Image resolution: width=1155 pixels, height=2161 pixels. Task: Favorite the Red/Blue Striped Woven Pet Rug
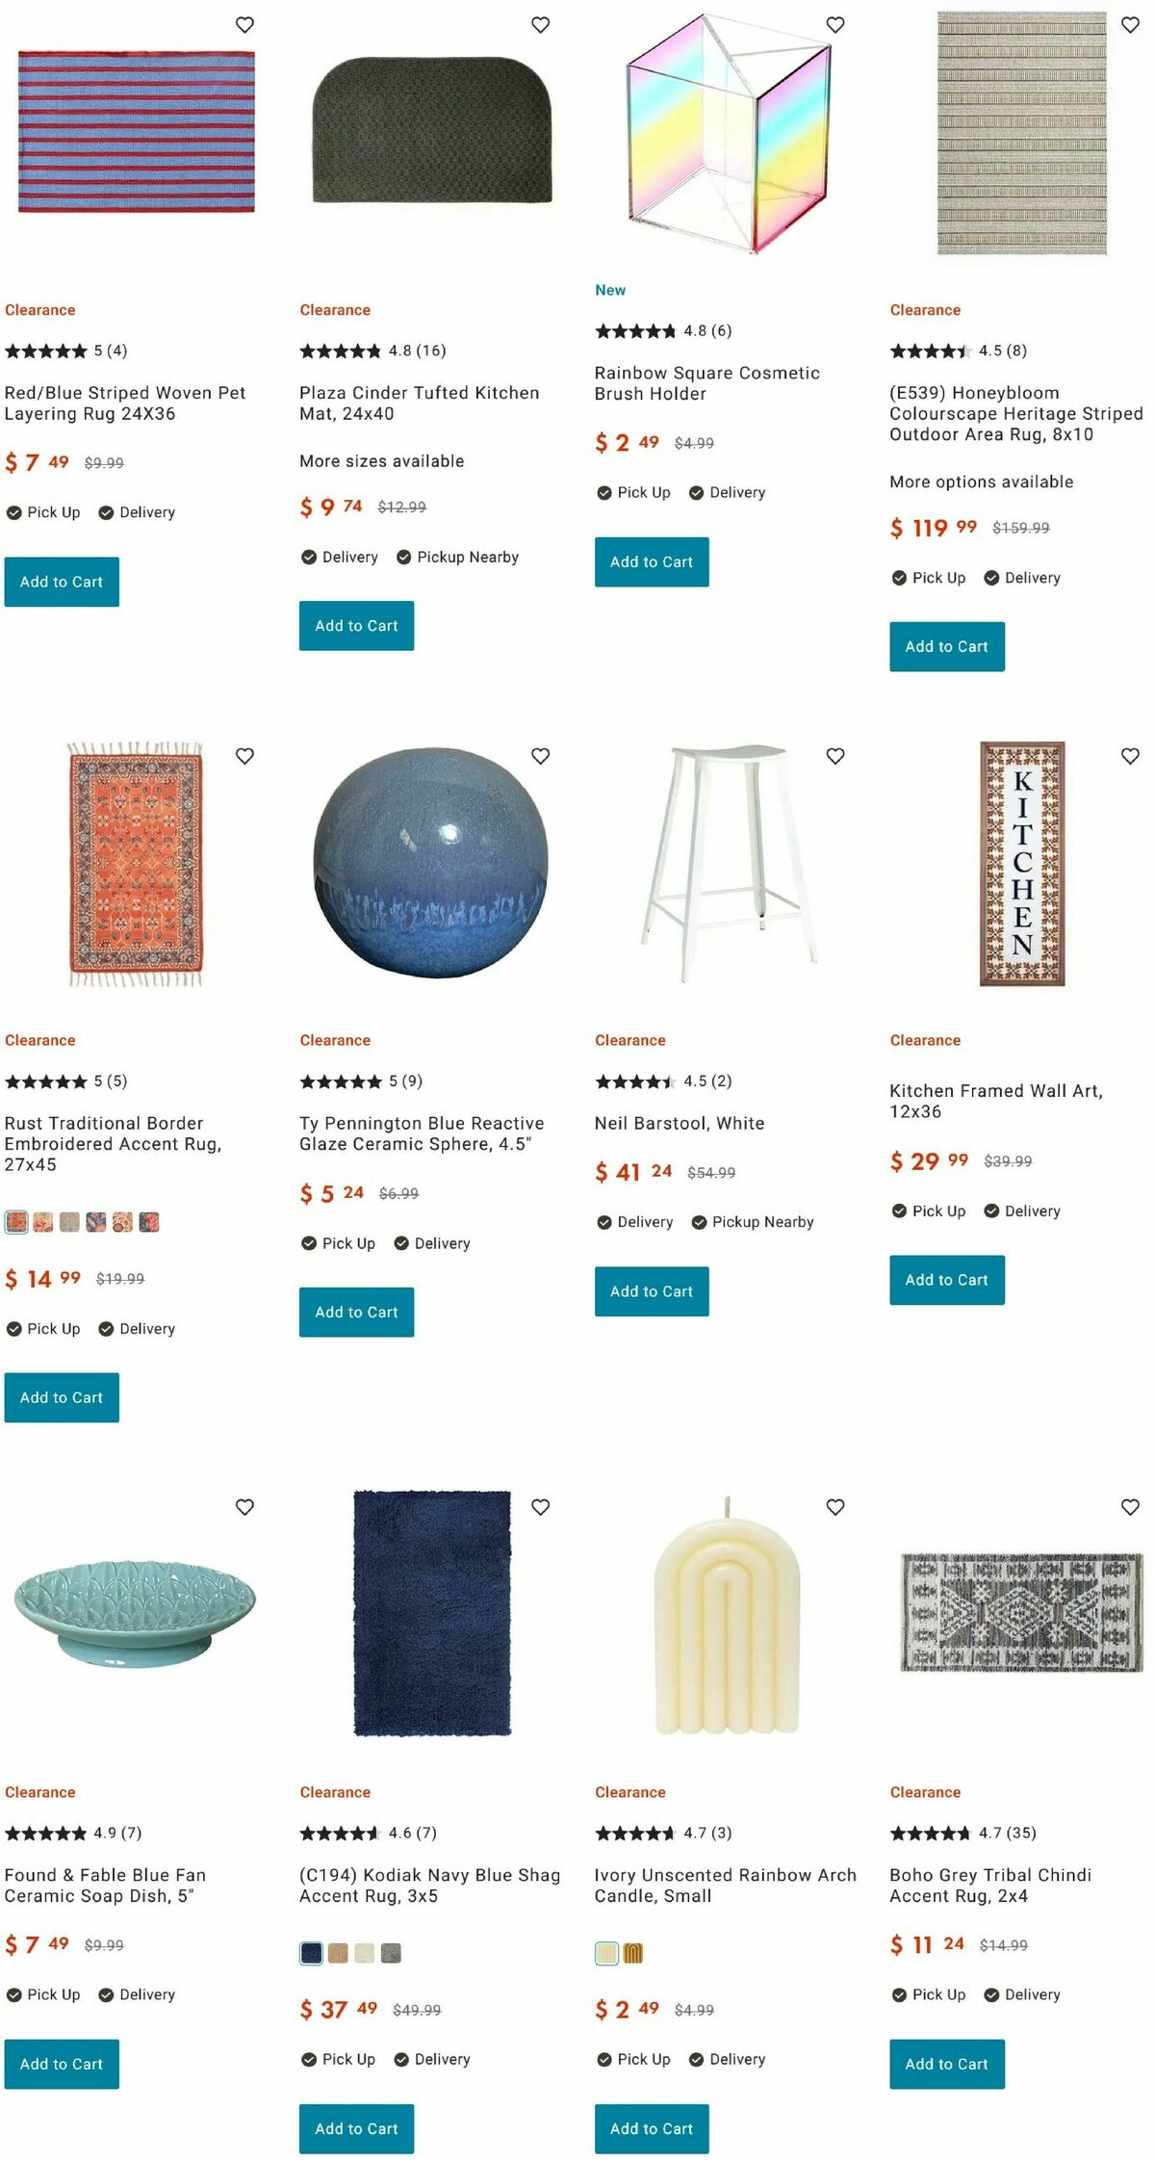(244, 25)
